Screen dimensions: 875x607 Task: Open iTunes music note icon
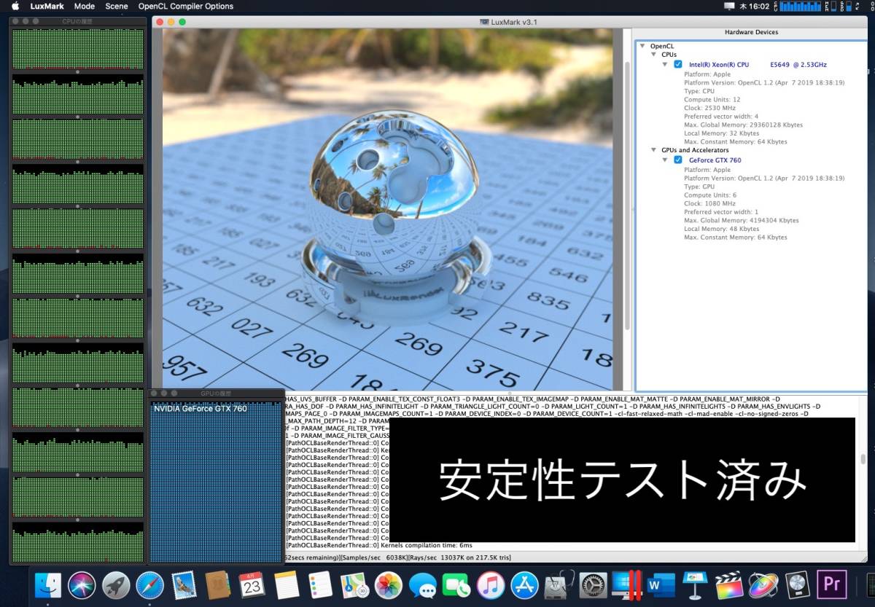(491, 584)
